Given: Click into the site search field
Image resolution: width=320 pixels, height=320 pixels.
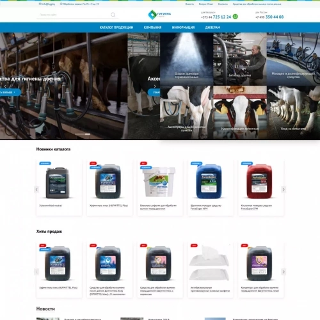Looking at the screenshot, I should point(74,15).
